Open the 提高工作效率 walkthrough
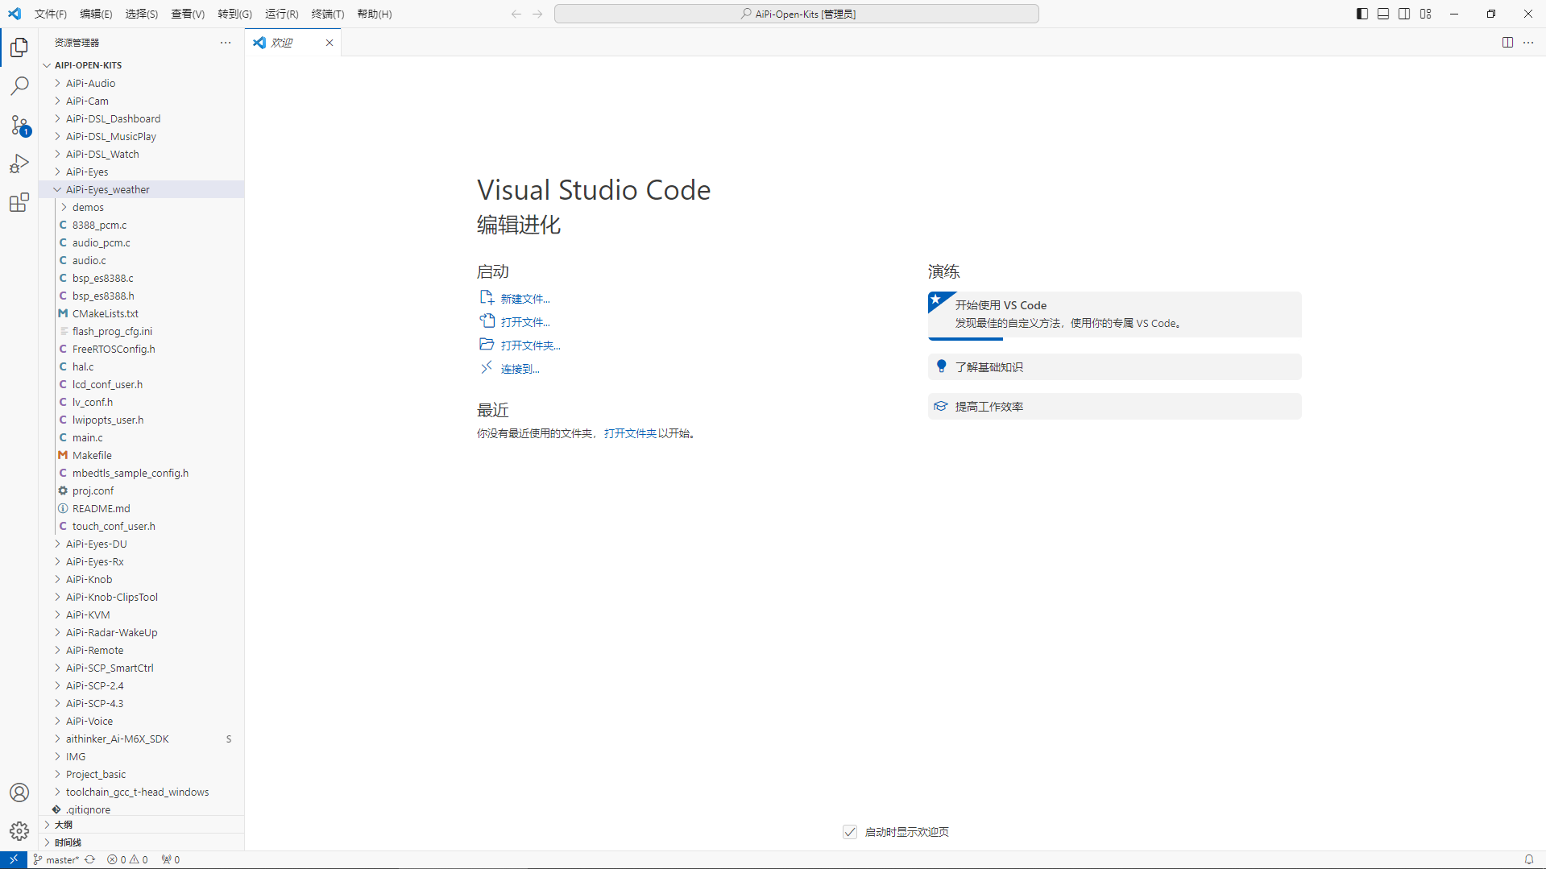This screenshot has height=869, width=1546. (x=1114, y=407)
